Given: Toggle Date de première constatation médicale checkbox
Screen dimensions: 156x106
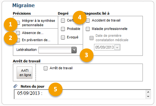Looking at the screenshot, I should [91, 38].
